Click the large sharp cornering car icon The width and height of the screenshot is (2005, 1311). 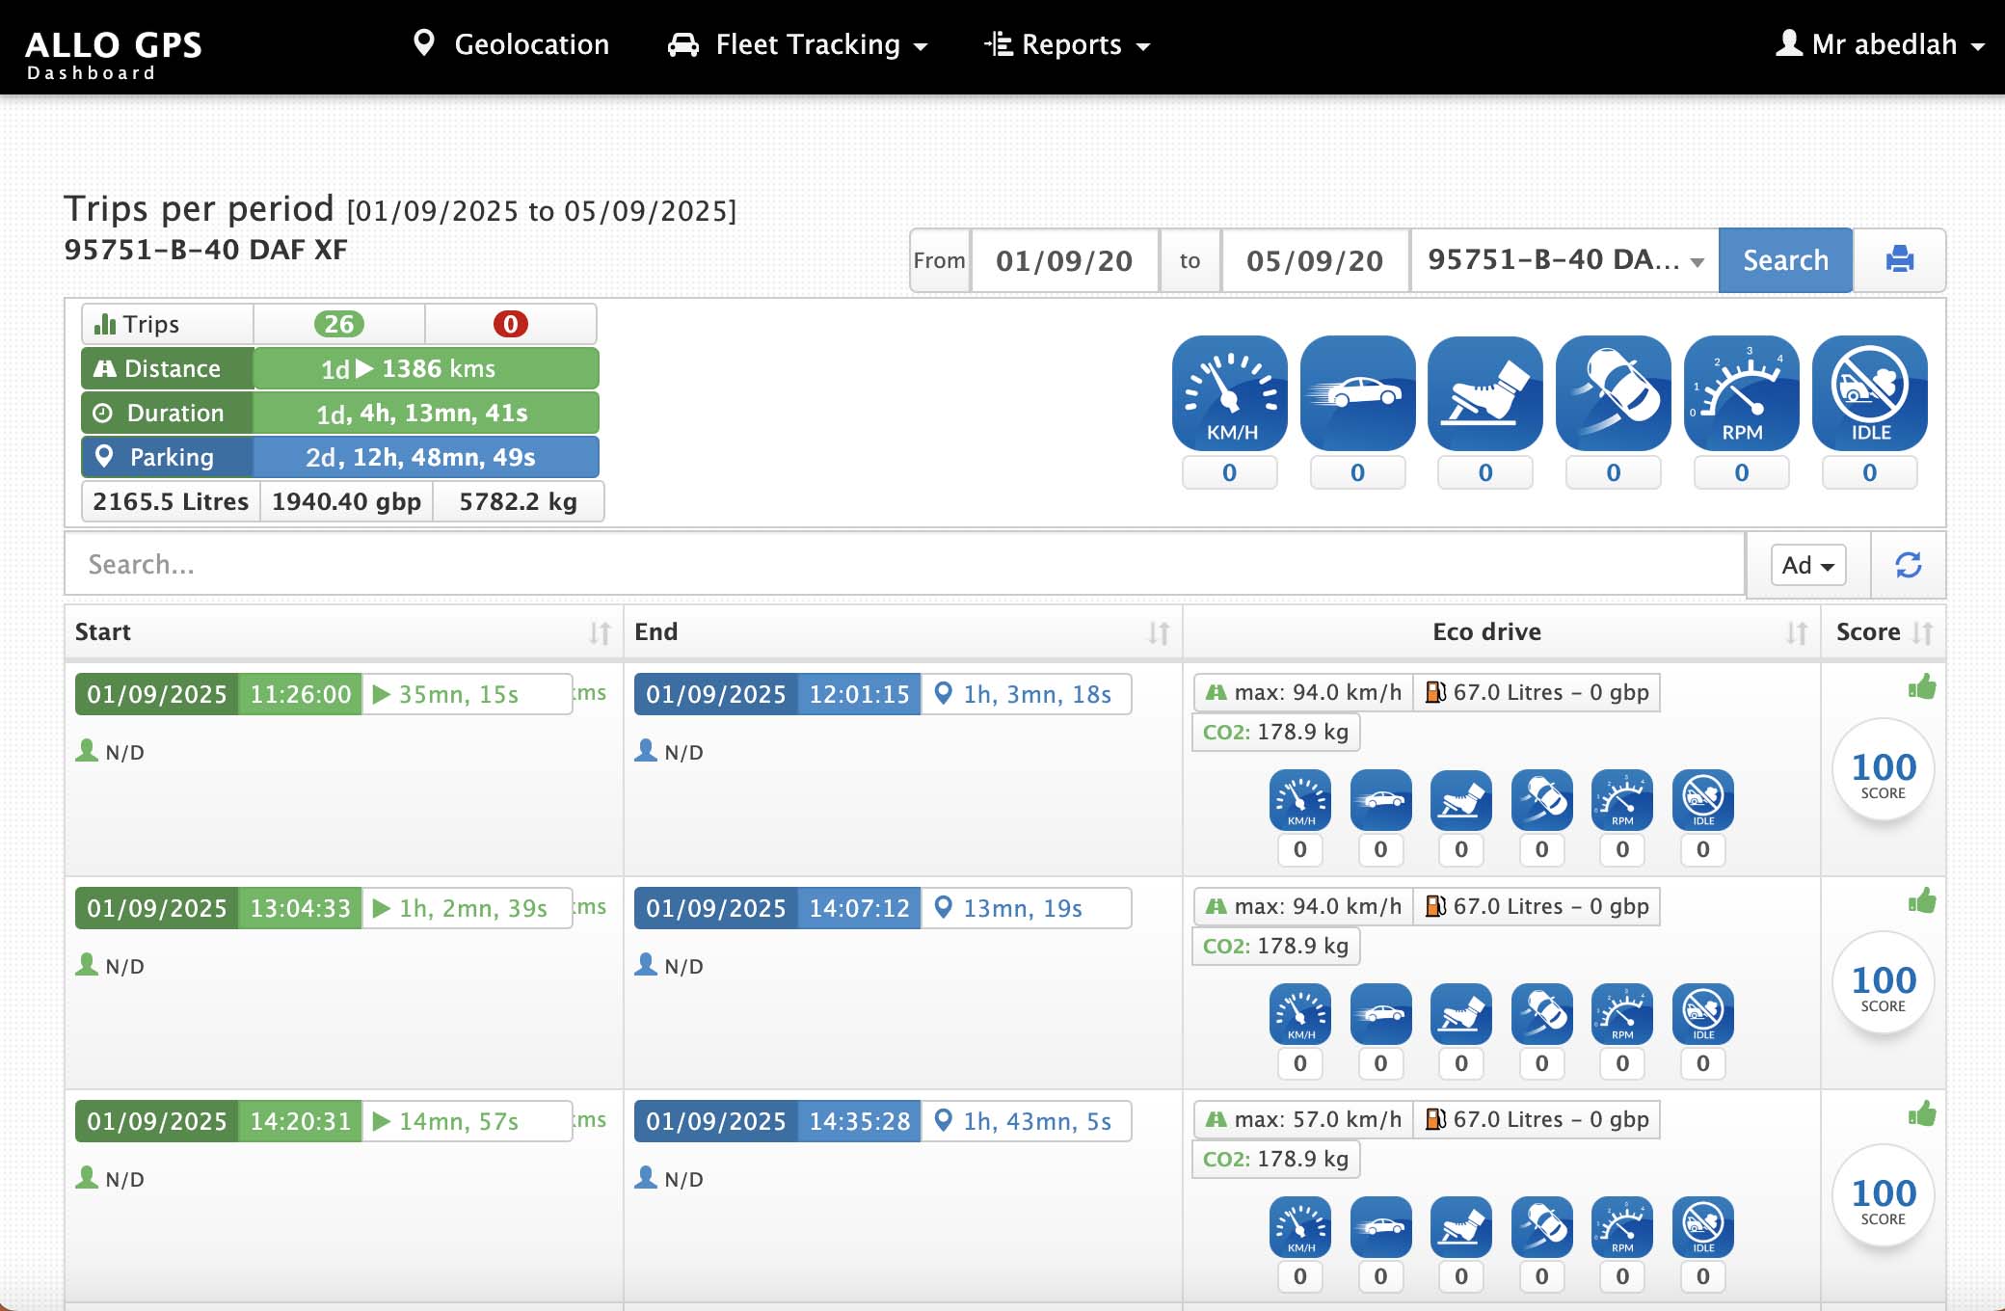pyautogui.click(x=1613, y=393)
